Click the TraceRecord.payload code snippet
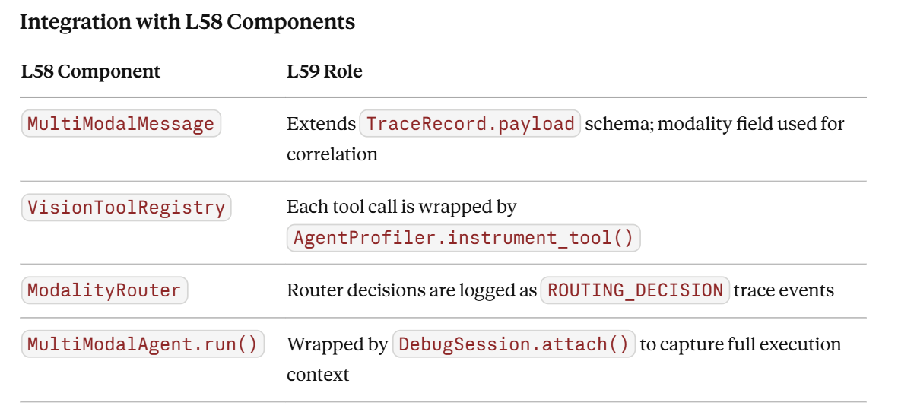This screenshot has height=412, width=898. point(470,124)
